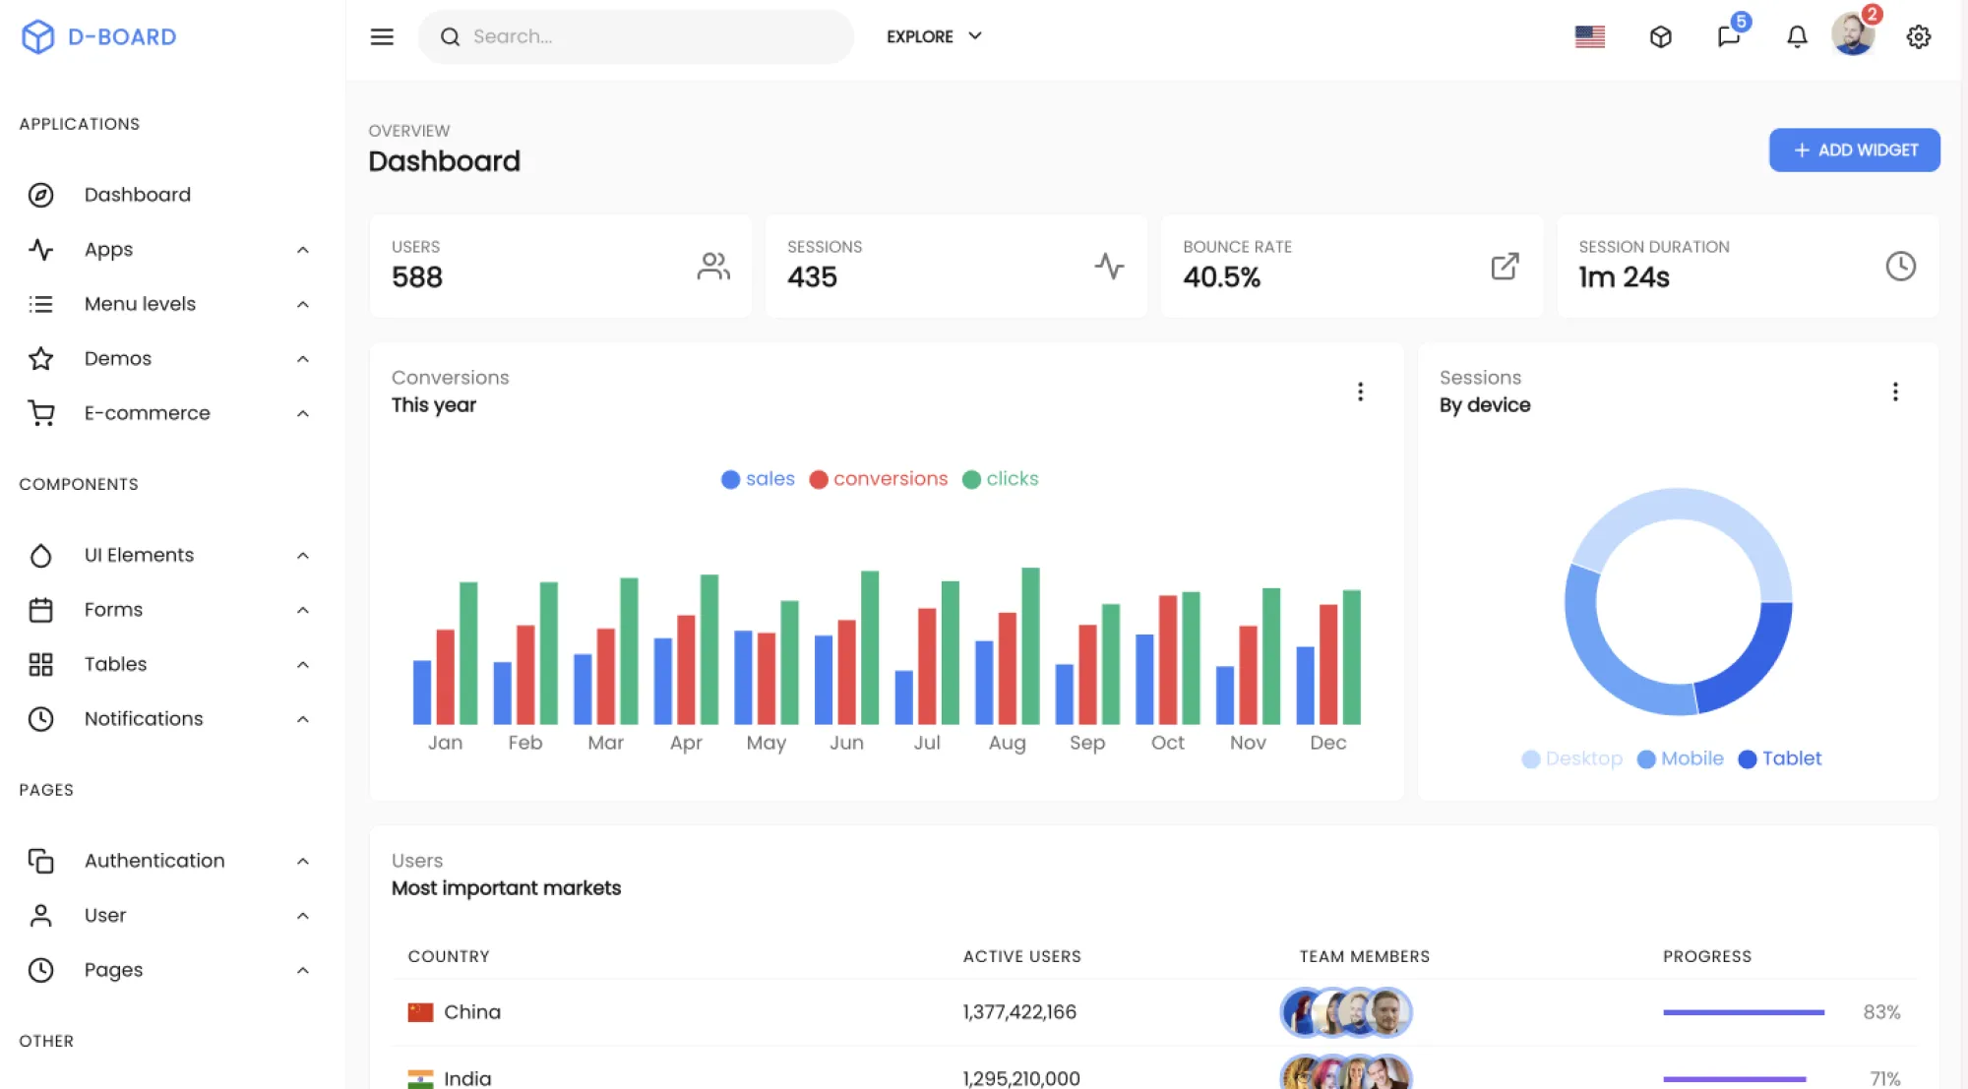This screenshot has width=1968, height=1089.
Task: Toggle sales series in chart legend
Action: pyautogui.click(x=758, y=479)
